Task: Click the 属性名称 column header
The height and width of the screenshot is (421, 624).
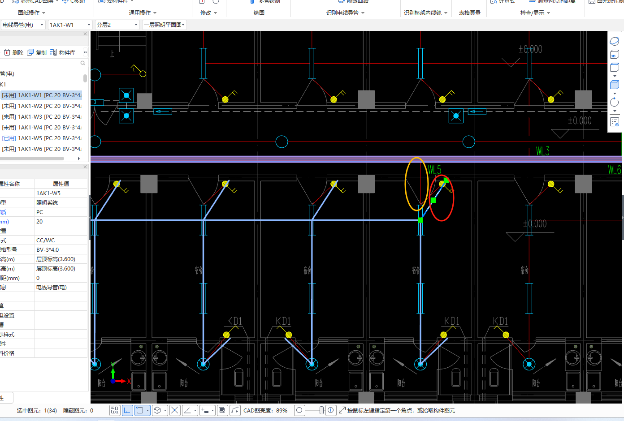Action: [17, 184]
